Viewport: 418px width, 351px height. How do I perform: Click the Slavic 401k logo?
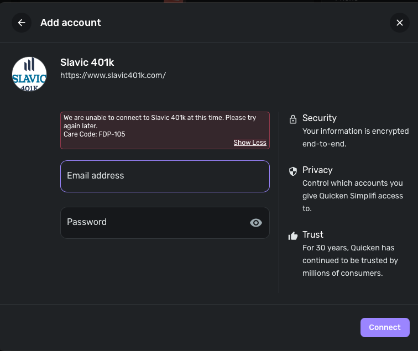point(29,74)
